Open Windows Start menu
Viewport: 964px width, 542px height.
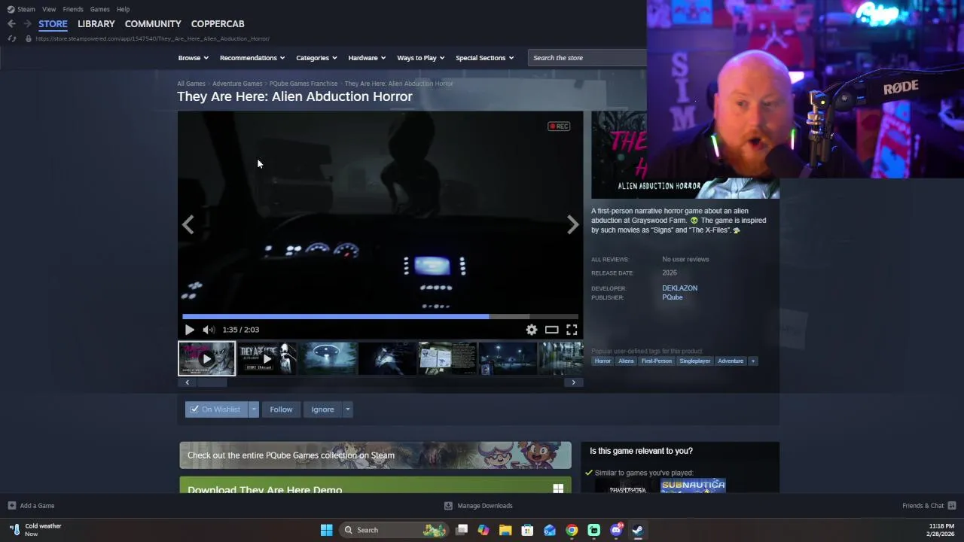tap(327, 530)
